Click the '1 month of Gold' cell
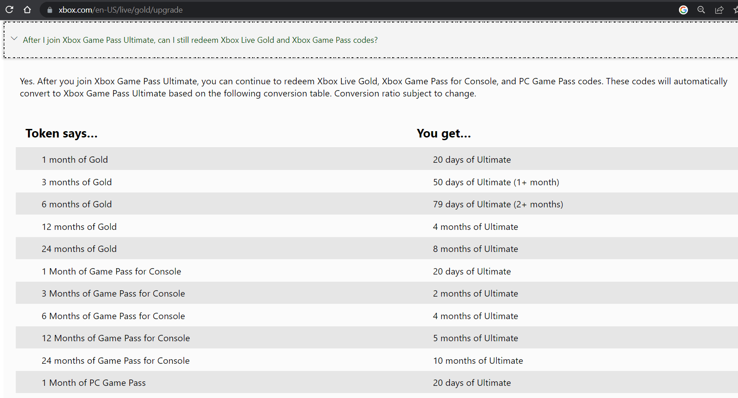Image resolution: width=738 pixels, height=398 pixels. click(75, 160)
